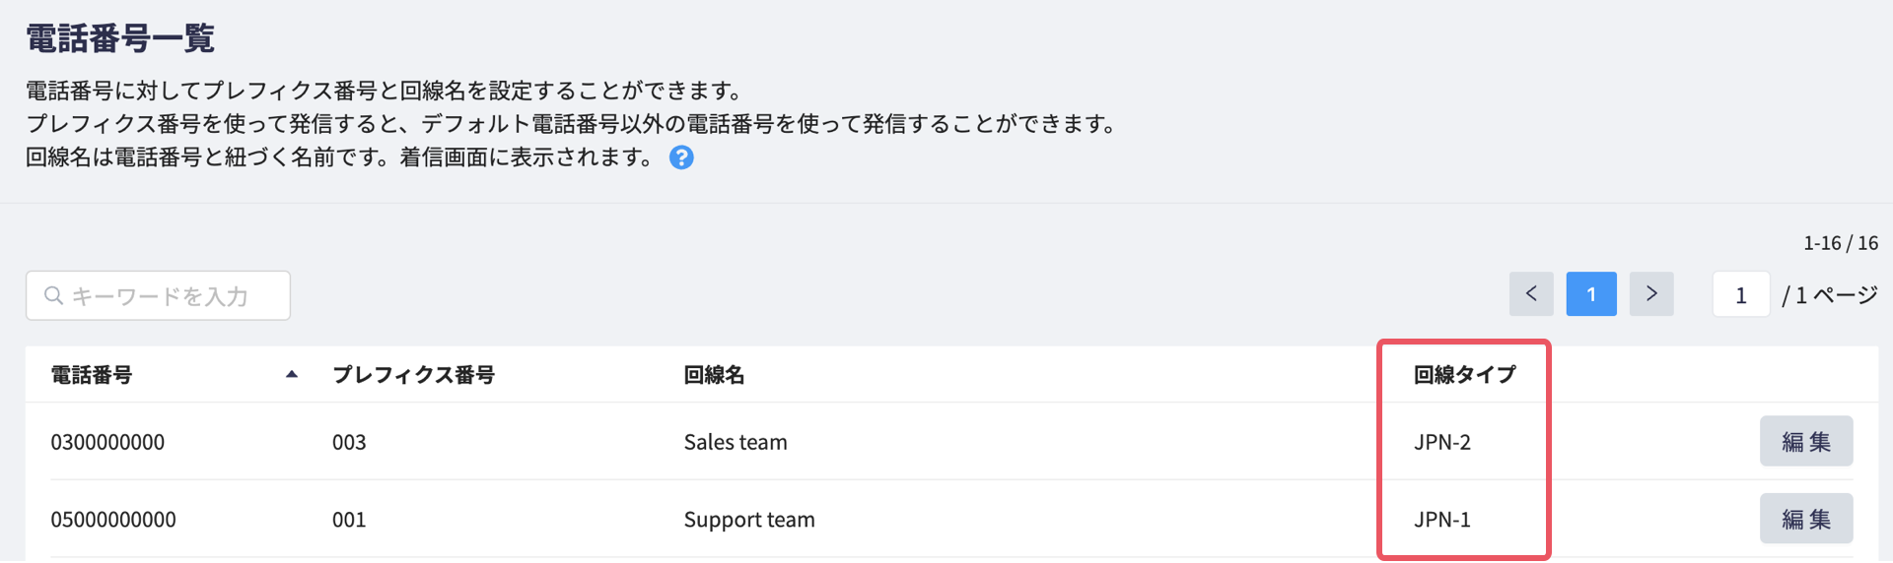This screenshot has height=563, width=1893.
Task: Click the JPN-1 line type cell
Action: 1442,520
